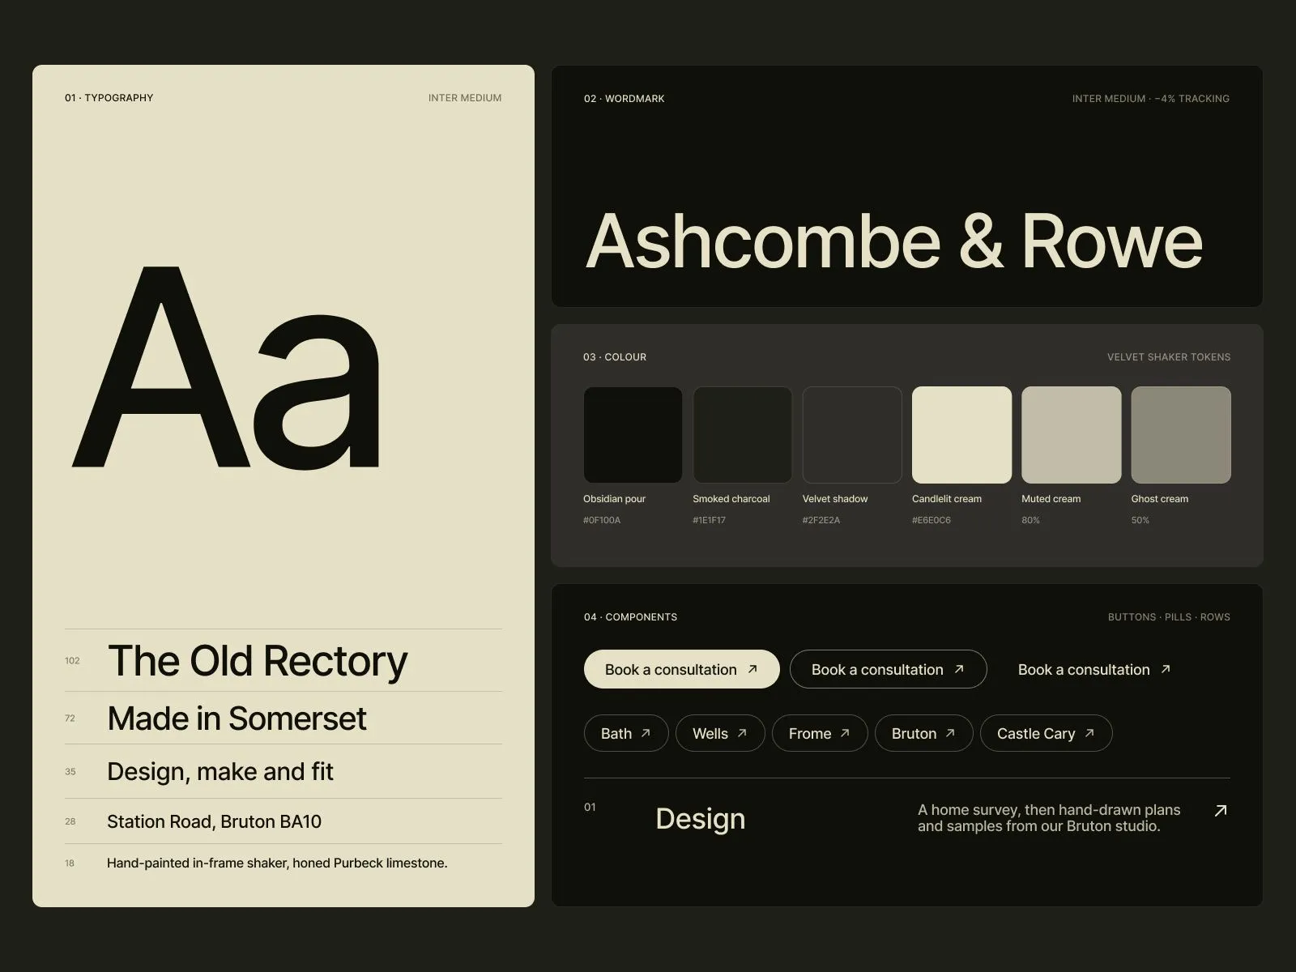Pick the Obsidian pour colour swatch

(633, 435)
